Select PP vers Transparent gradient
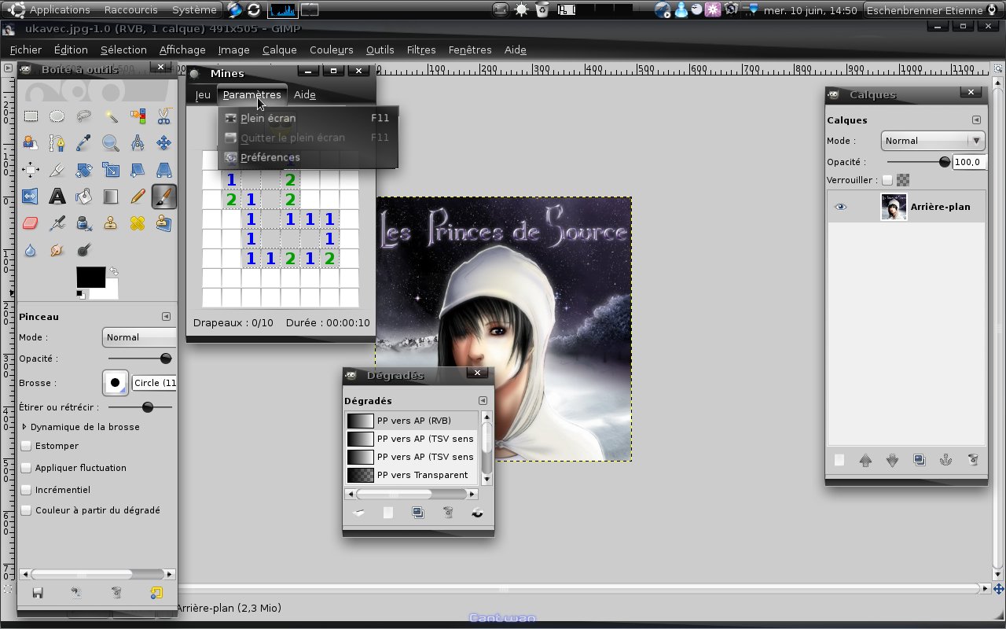This screenshot has height=629, width=1006. (x=412, y=475)
